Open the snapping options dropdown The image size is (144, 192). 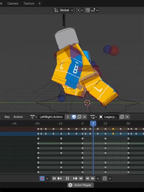(x=95, y=10)
